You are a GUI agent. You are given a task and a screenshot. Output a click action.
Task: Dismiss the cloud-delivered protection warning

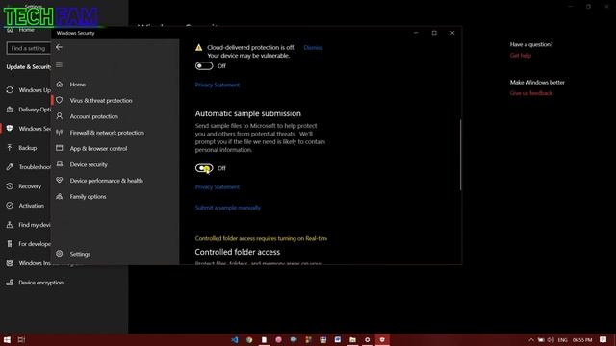313,47
